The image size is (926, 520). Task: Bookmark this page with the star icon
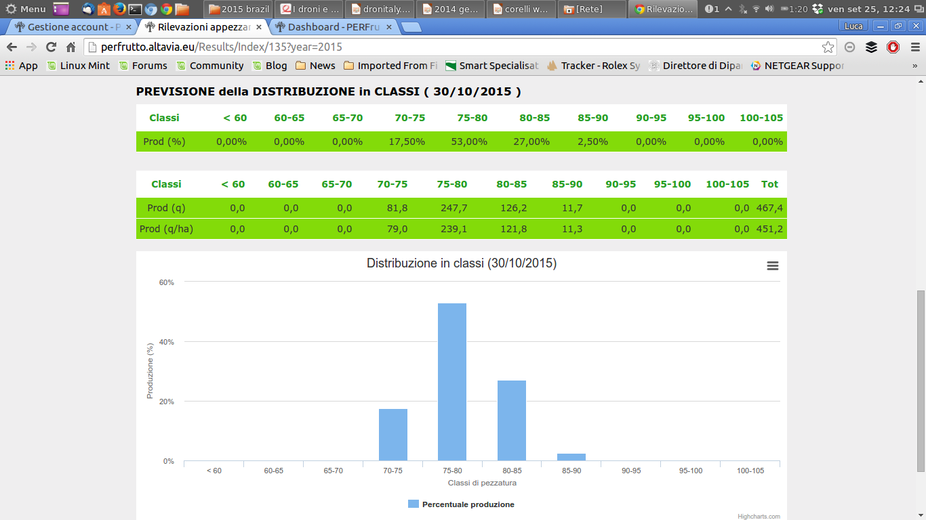tap(828, 47)
